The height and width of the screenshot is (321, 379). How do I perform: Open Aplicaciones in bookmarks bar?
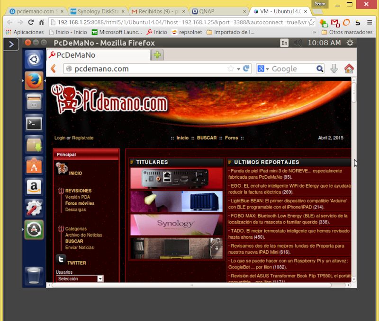pyautogui.click(x=25, y=32)
